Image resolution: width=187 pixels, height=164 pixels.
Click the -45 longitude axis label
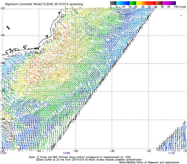pyautogui.click(x=3, y=151)
